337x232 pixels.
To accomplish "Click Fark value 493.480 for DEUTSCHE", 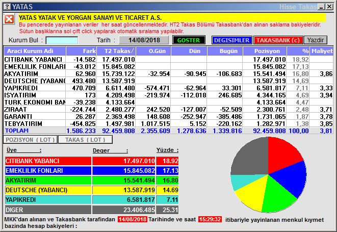I will tap(84, 81).
